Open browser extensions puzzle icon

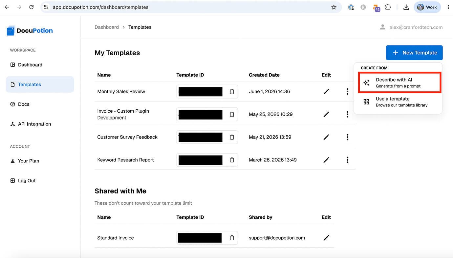tap(388, 7)
